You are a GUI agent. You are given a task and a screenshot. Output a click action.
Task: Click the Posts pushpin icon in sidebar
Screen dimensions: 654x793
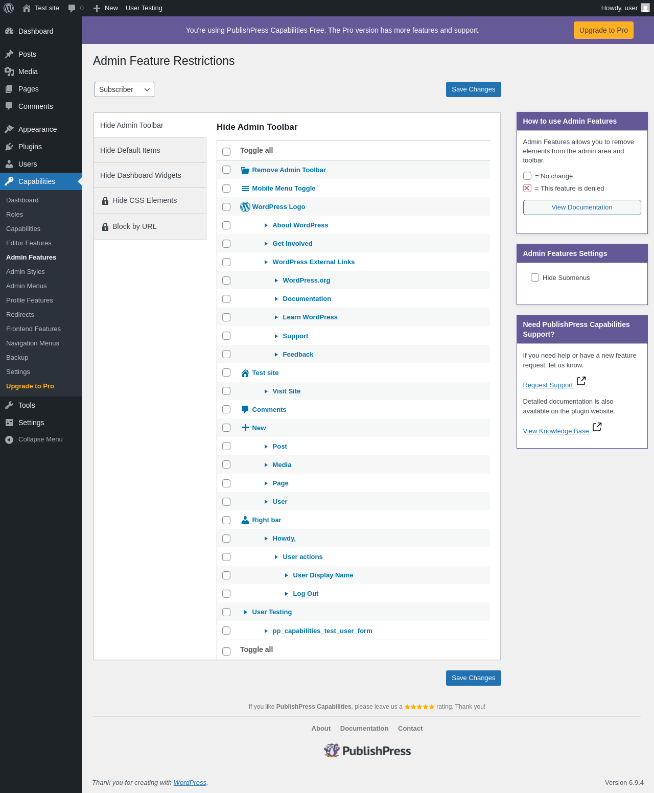point(9,54)
